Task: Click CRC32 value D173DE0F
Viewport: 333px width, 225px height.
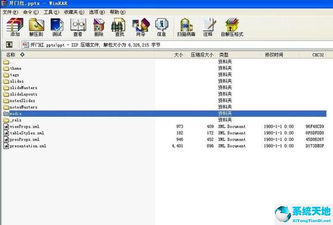Action: tap(314, 146)
